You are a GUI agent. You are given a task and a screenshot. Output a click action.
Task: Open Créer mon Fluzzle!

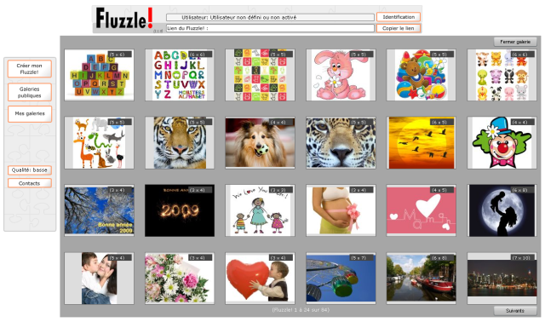[x=30, y=69]
